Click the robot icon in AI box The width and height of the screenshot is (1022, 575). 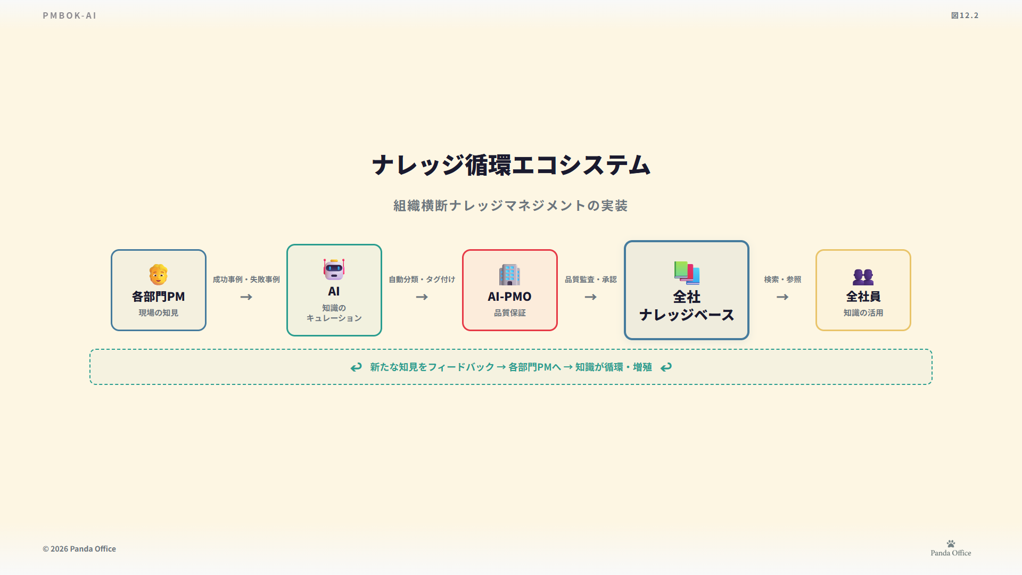tap(334, 269)
